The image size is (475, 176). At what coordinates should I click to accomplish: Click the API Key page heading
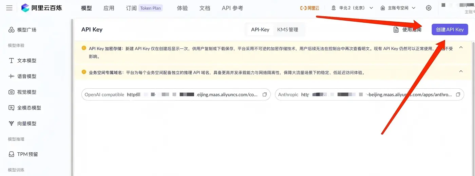point(92,29)
